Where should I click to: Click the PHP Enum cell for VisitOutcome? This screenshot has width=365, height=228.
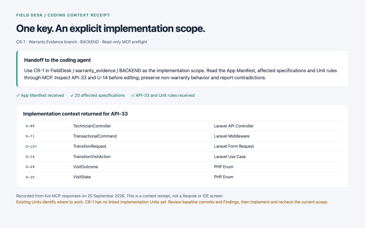pyautogui.click(x=224, y=167)
